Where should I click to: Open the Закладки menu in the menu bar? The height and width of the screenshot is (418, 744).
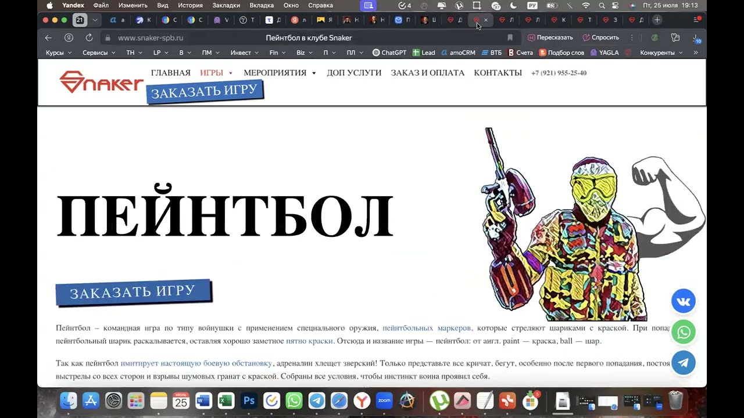point(226,5)
